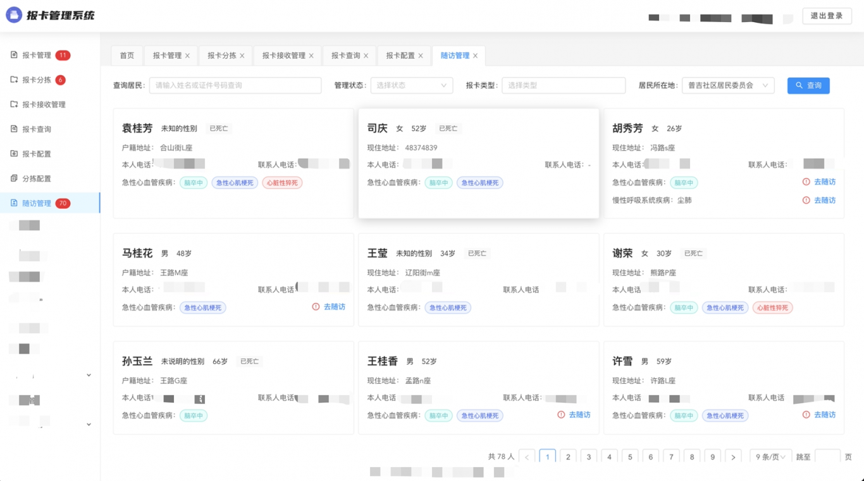Image resolution: width=864 pixels, height=481 pixels.
Task: Switch to the 报卡管理 tab
Action: tap(167, 56)
